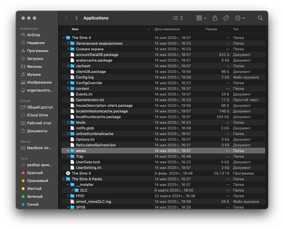Select the localsimtexturecache.package file
The height and width of the screenshot is (230, 284).
(163, 111)
